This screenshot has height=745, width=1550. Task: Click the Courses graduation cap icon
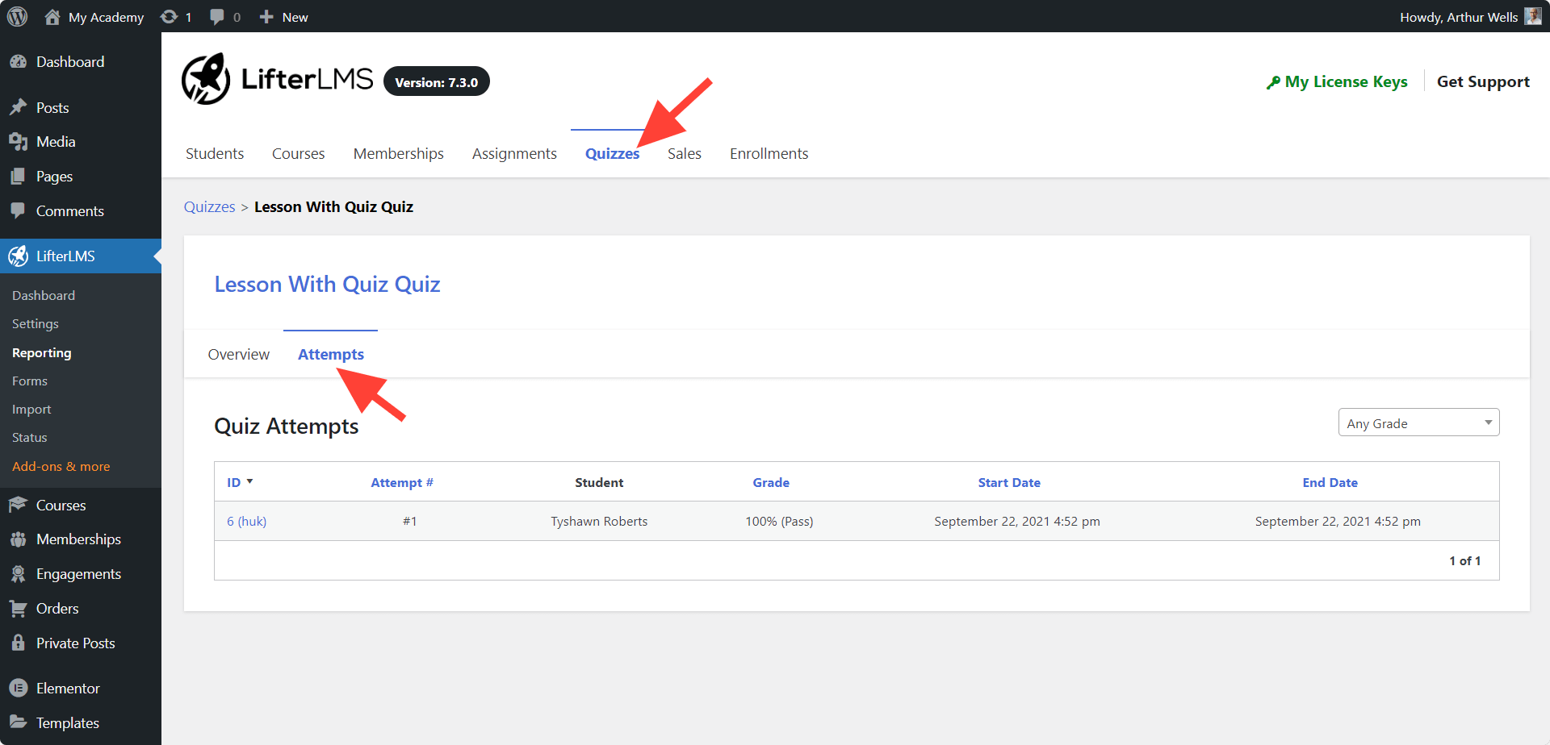(x=18, y=505)
